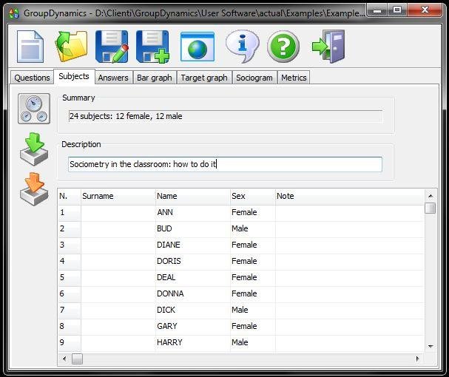Click row number 5 cell
This screenshot has height=377, width=449.
(x=70, y=277)
